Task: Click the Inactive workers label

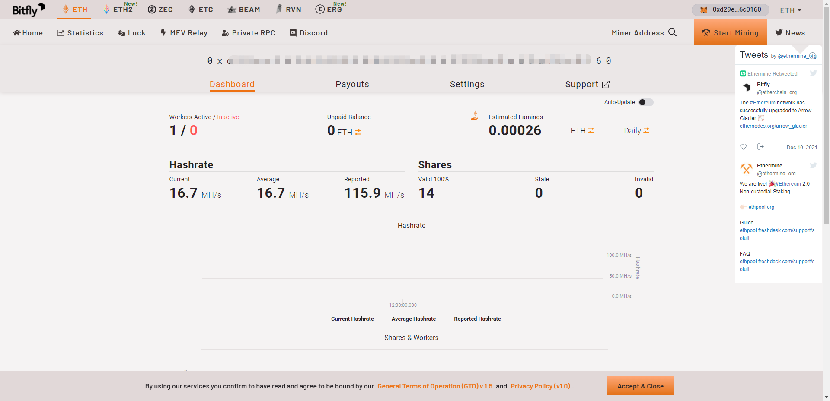Action: coord(228,117)
